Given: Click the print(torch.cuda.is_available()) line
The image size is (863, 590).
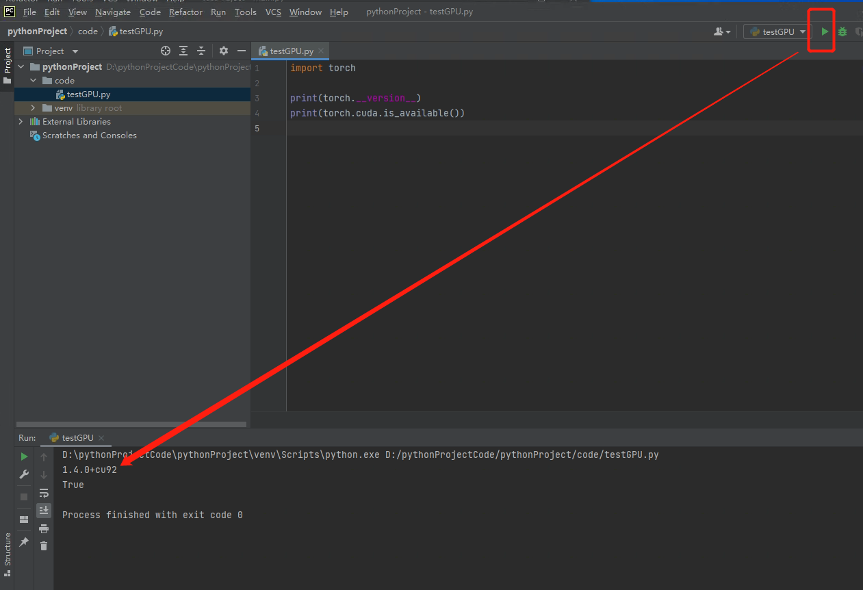Looking at the screenshot, I should click(377, 113).
